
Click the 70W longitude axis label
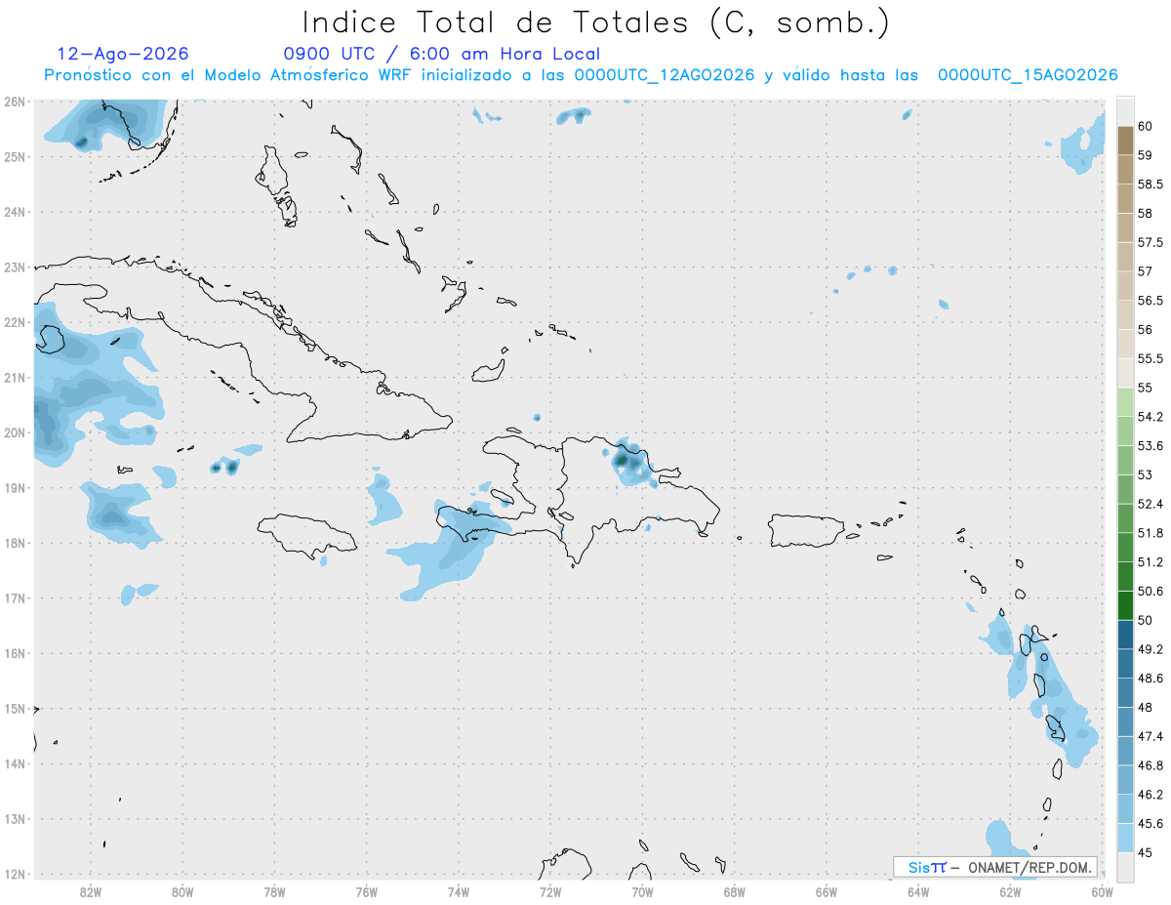click(x=642, y=891)
